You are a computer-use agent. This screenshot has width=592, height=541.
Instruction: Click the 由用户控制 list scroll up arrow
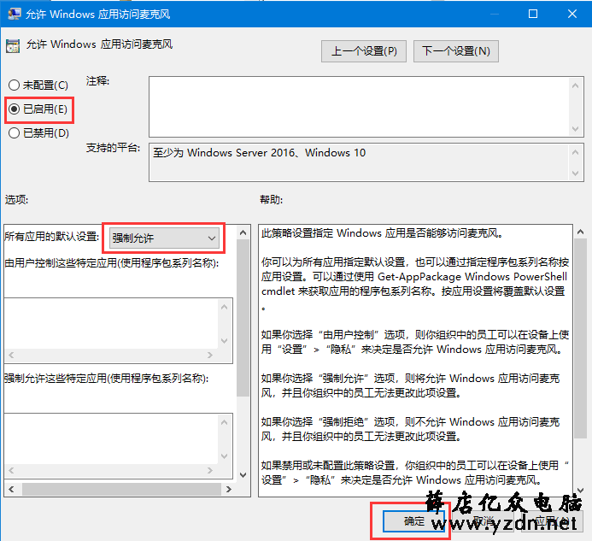(x=225, y=307)
